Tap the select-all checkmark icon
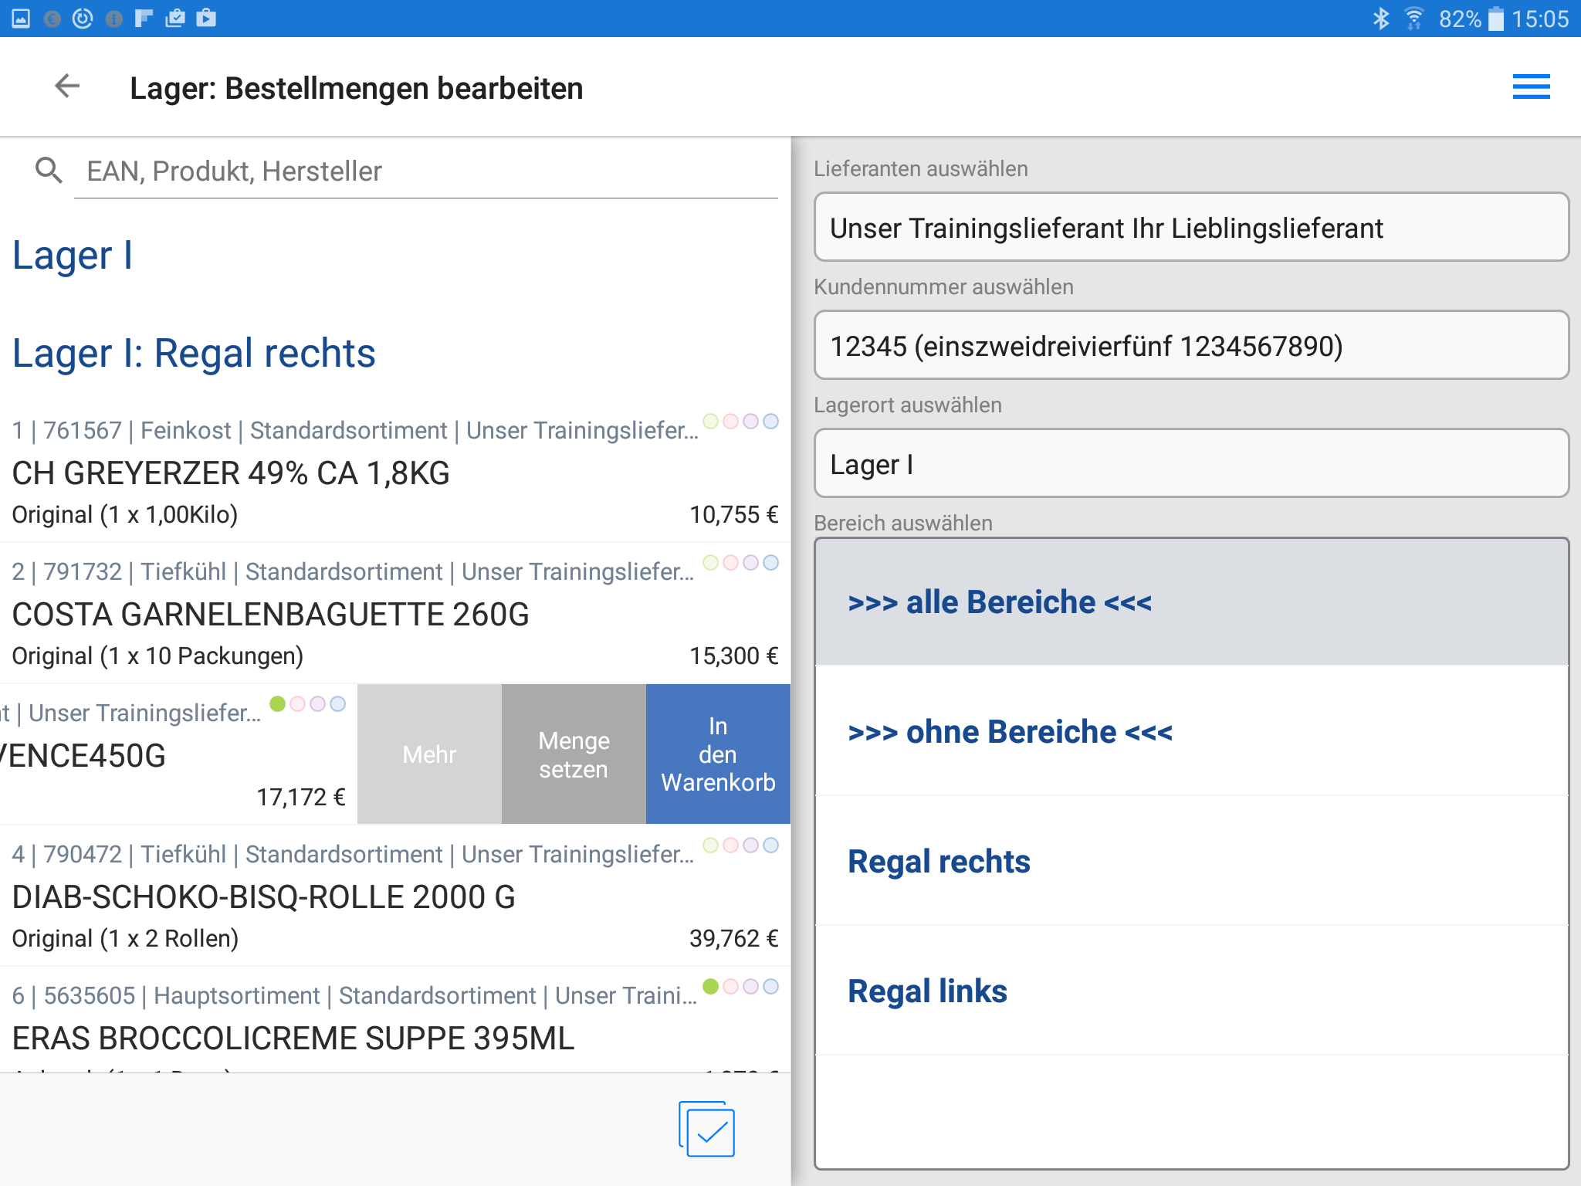Image resolution: width=1581 pixels, height=1186 pixels. click(x=707, y=1129)
